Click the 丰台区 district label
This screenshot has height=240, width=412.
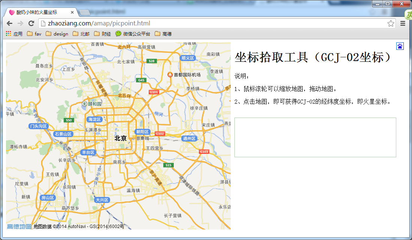pyautogui.click(x=88, y=152)
